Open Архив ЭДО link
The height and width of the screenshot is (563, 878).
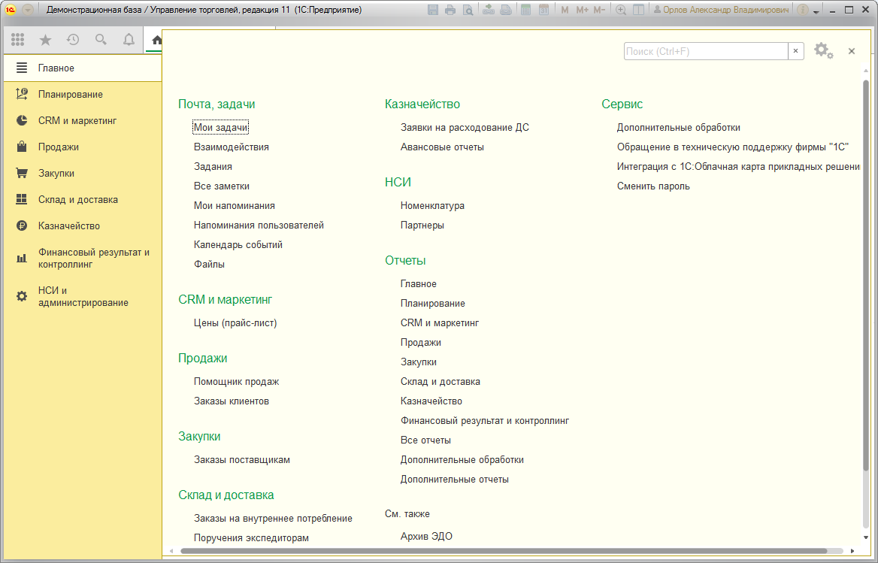click(x=426, y=536)
